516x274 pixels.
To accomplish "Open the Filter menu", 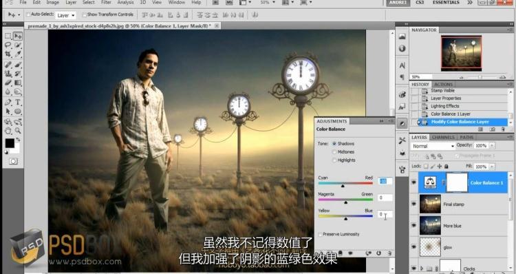I will [106, 2].
